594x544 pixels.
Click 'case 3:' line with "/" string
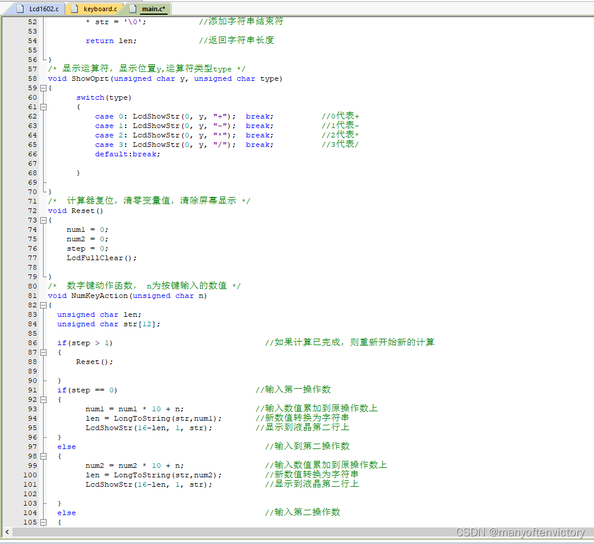coord(184,145)
